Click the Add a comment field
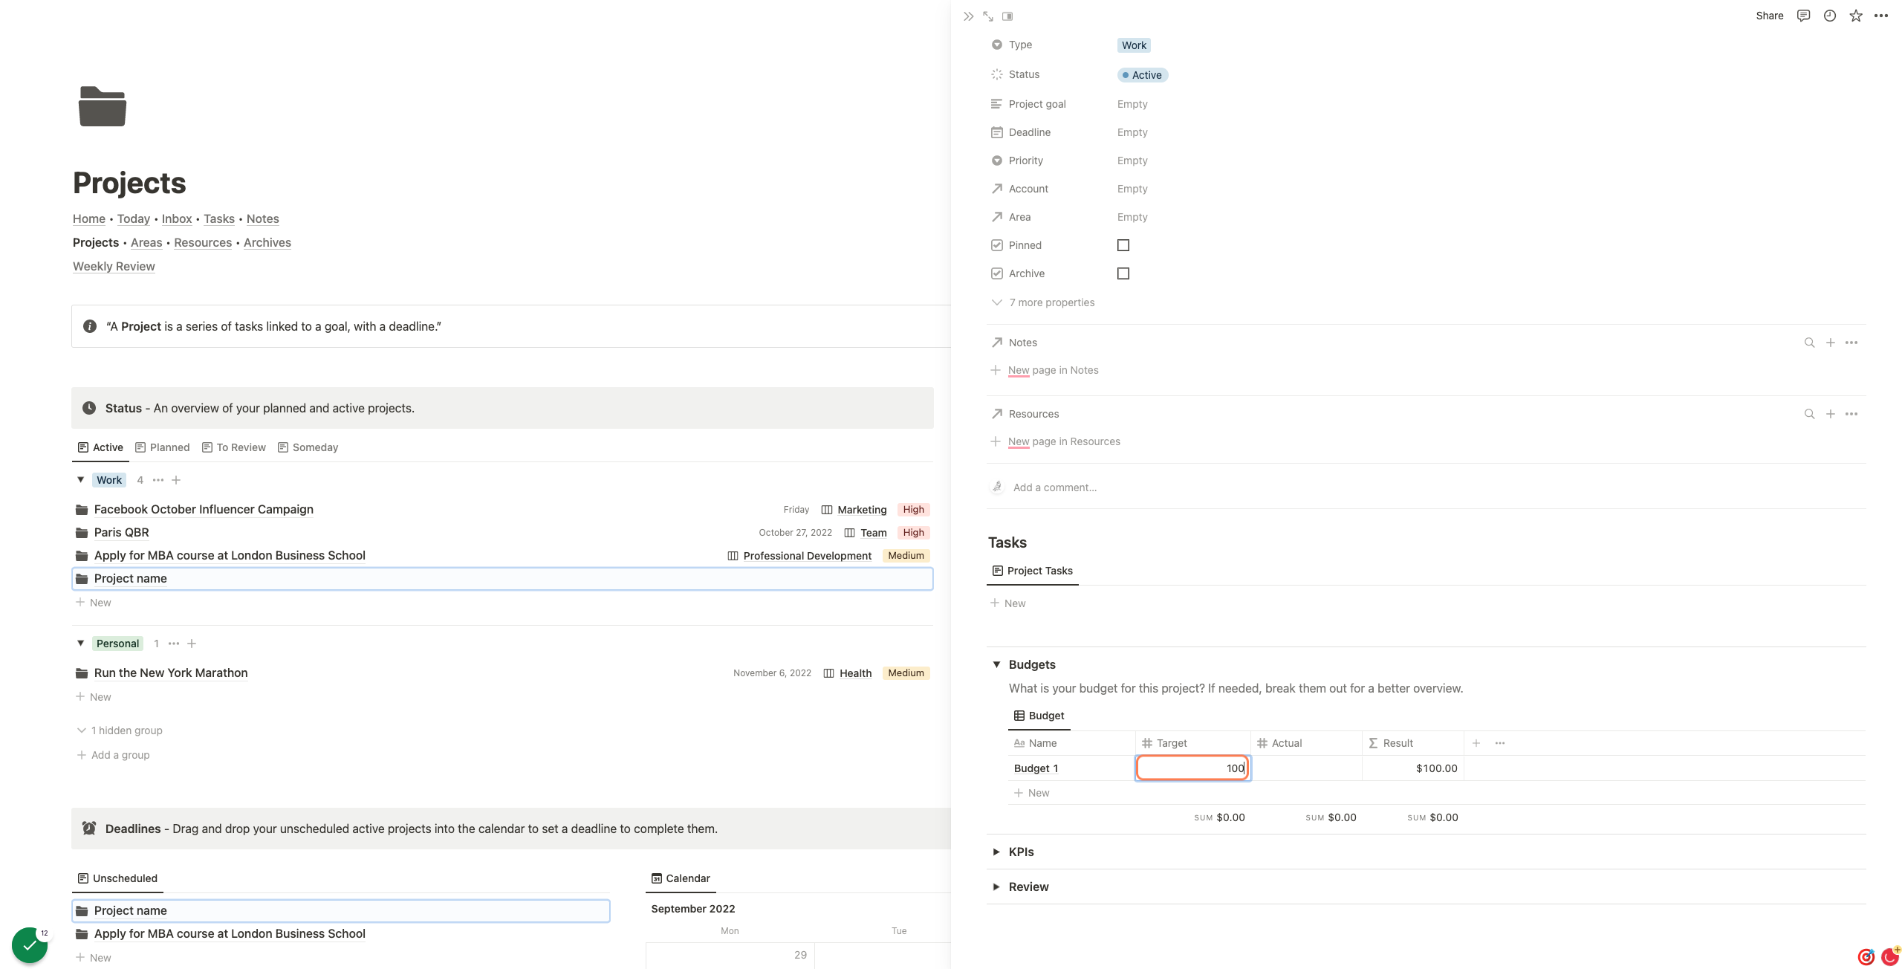This screenshot has height=969, width=1902. (x=1055, y=487)
